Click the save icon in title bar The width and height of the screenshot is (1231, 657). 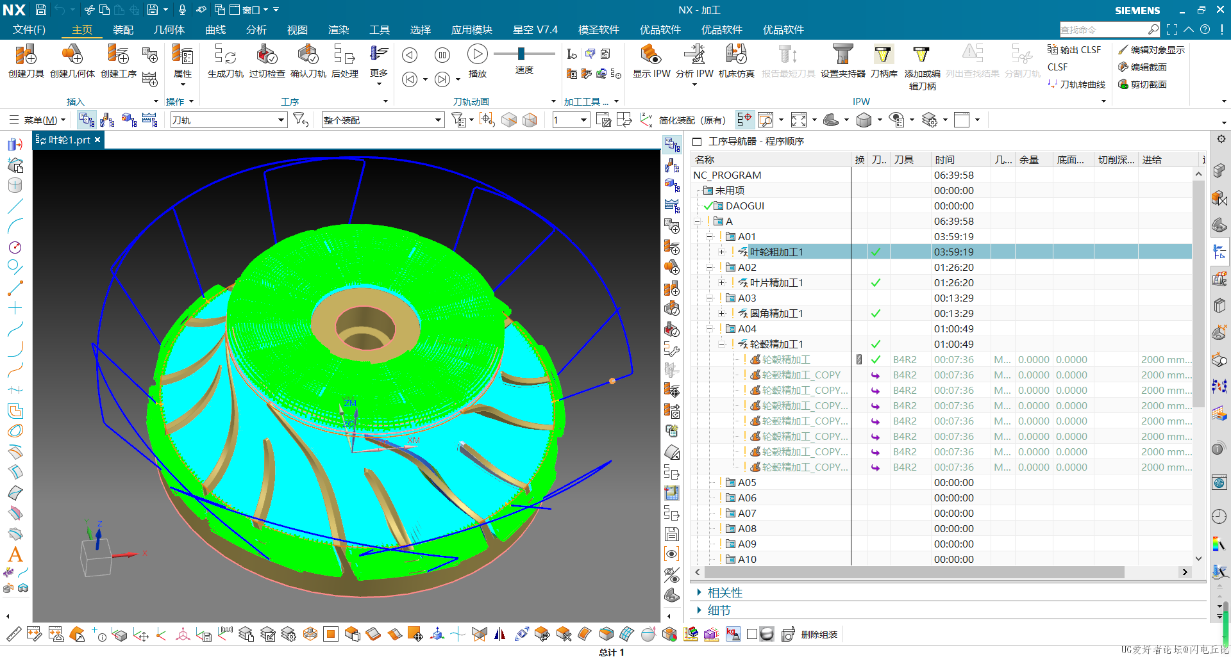click(x=40, y=10)
